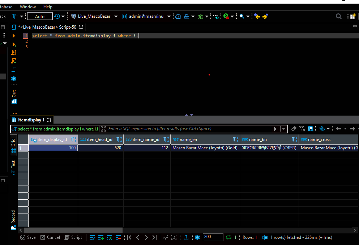Refresh the result set with green arrows
The height and width of the screenshot is (245, 359).
point(228,237)
